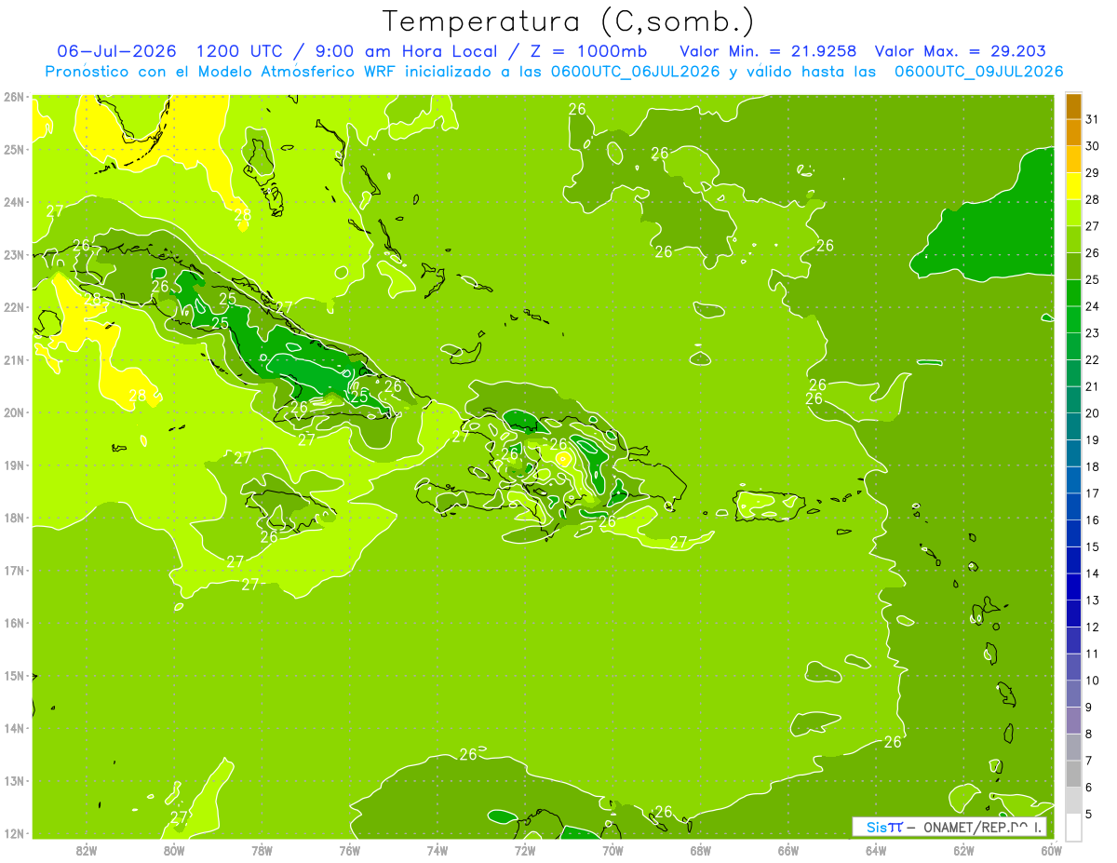Viewport: 1117px width, 863px height.
Task: Click the colorbar value 31
Action: (x=1093, y=119)
